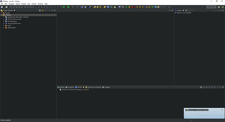Expand the Java Resources node
The image size is (225, 122).
3,21
